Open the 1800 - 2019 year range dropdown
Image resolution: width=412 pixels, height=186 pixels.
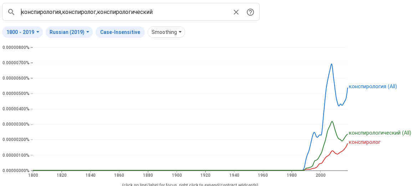tap(22, 32)
